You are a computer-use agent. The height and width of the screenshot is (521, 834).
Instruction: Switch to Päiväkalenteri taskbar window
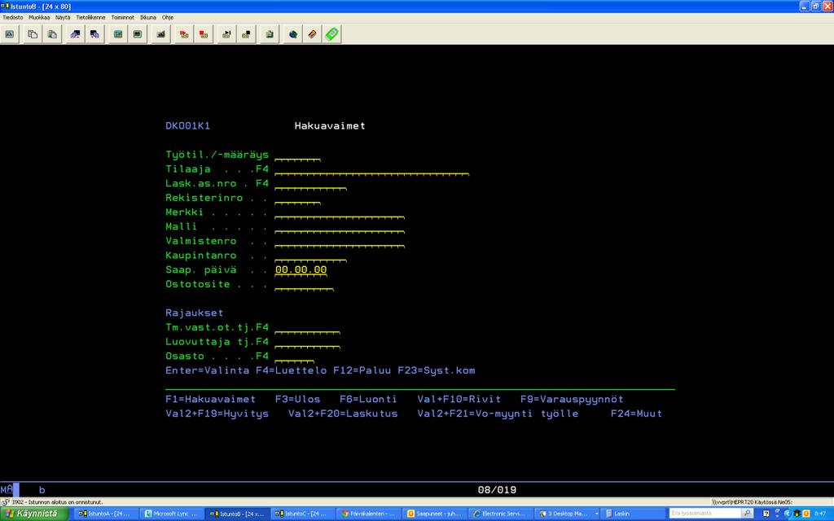369,514
